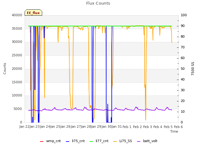Click the 100 right axis value
The height and width of the screenshot is (147, 197).
(x=184, y=15)
